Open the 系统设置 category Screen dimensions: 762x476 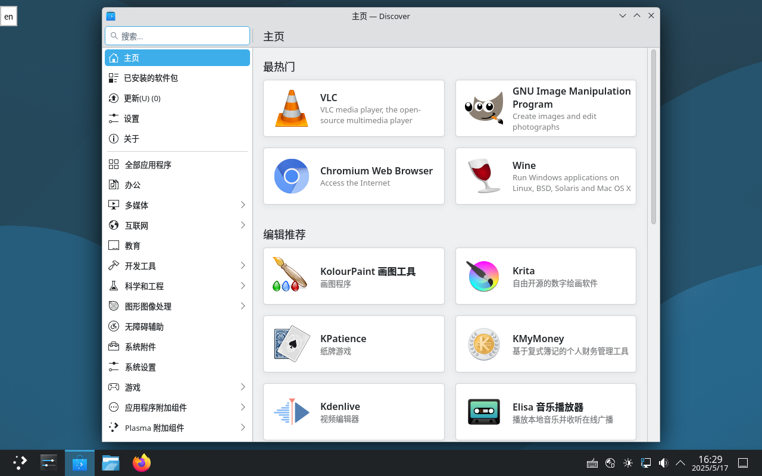pyautogui.click(x=177, y=367)
